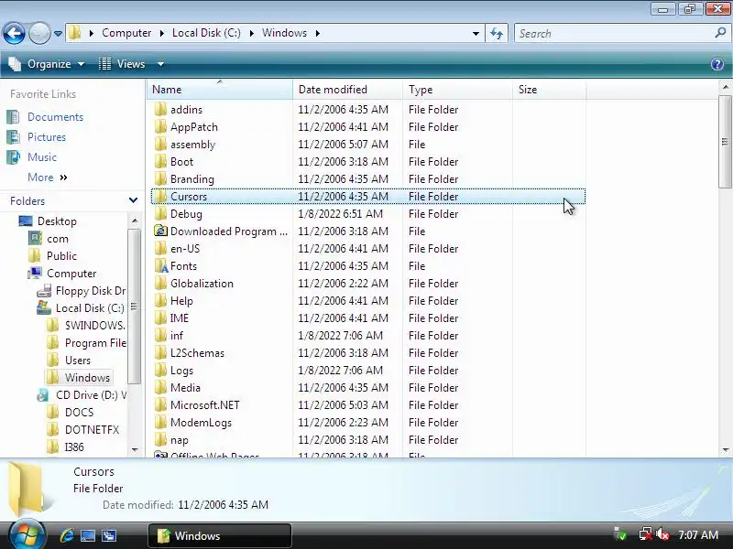Click the magnifier search icon
This screenshot has height=549, width=733.
[720, 33]
